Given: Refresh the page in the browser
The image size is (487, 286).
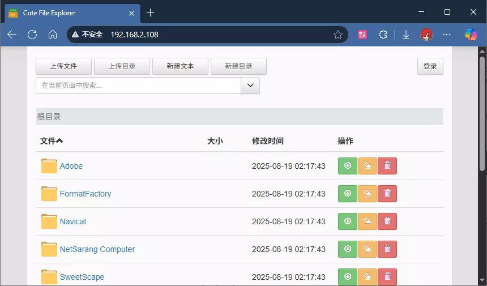Looking at the screenshot, I should pos(32,35).
